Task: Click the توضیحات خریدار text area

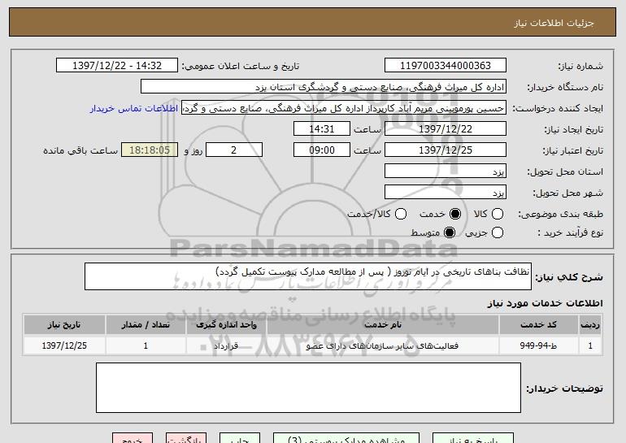Action: pyautogui.click(x=308, y=388)
